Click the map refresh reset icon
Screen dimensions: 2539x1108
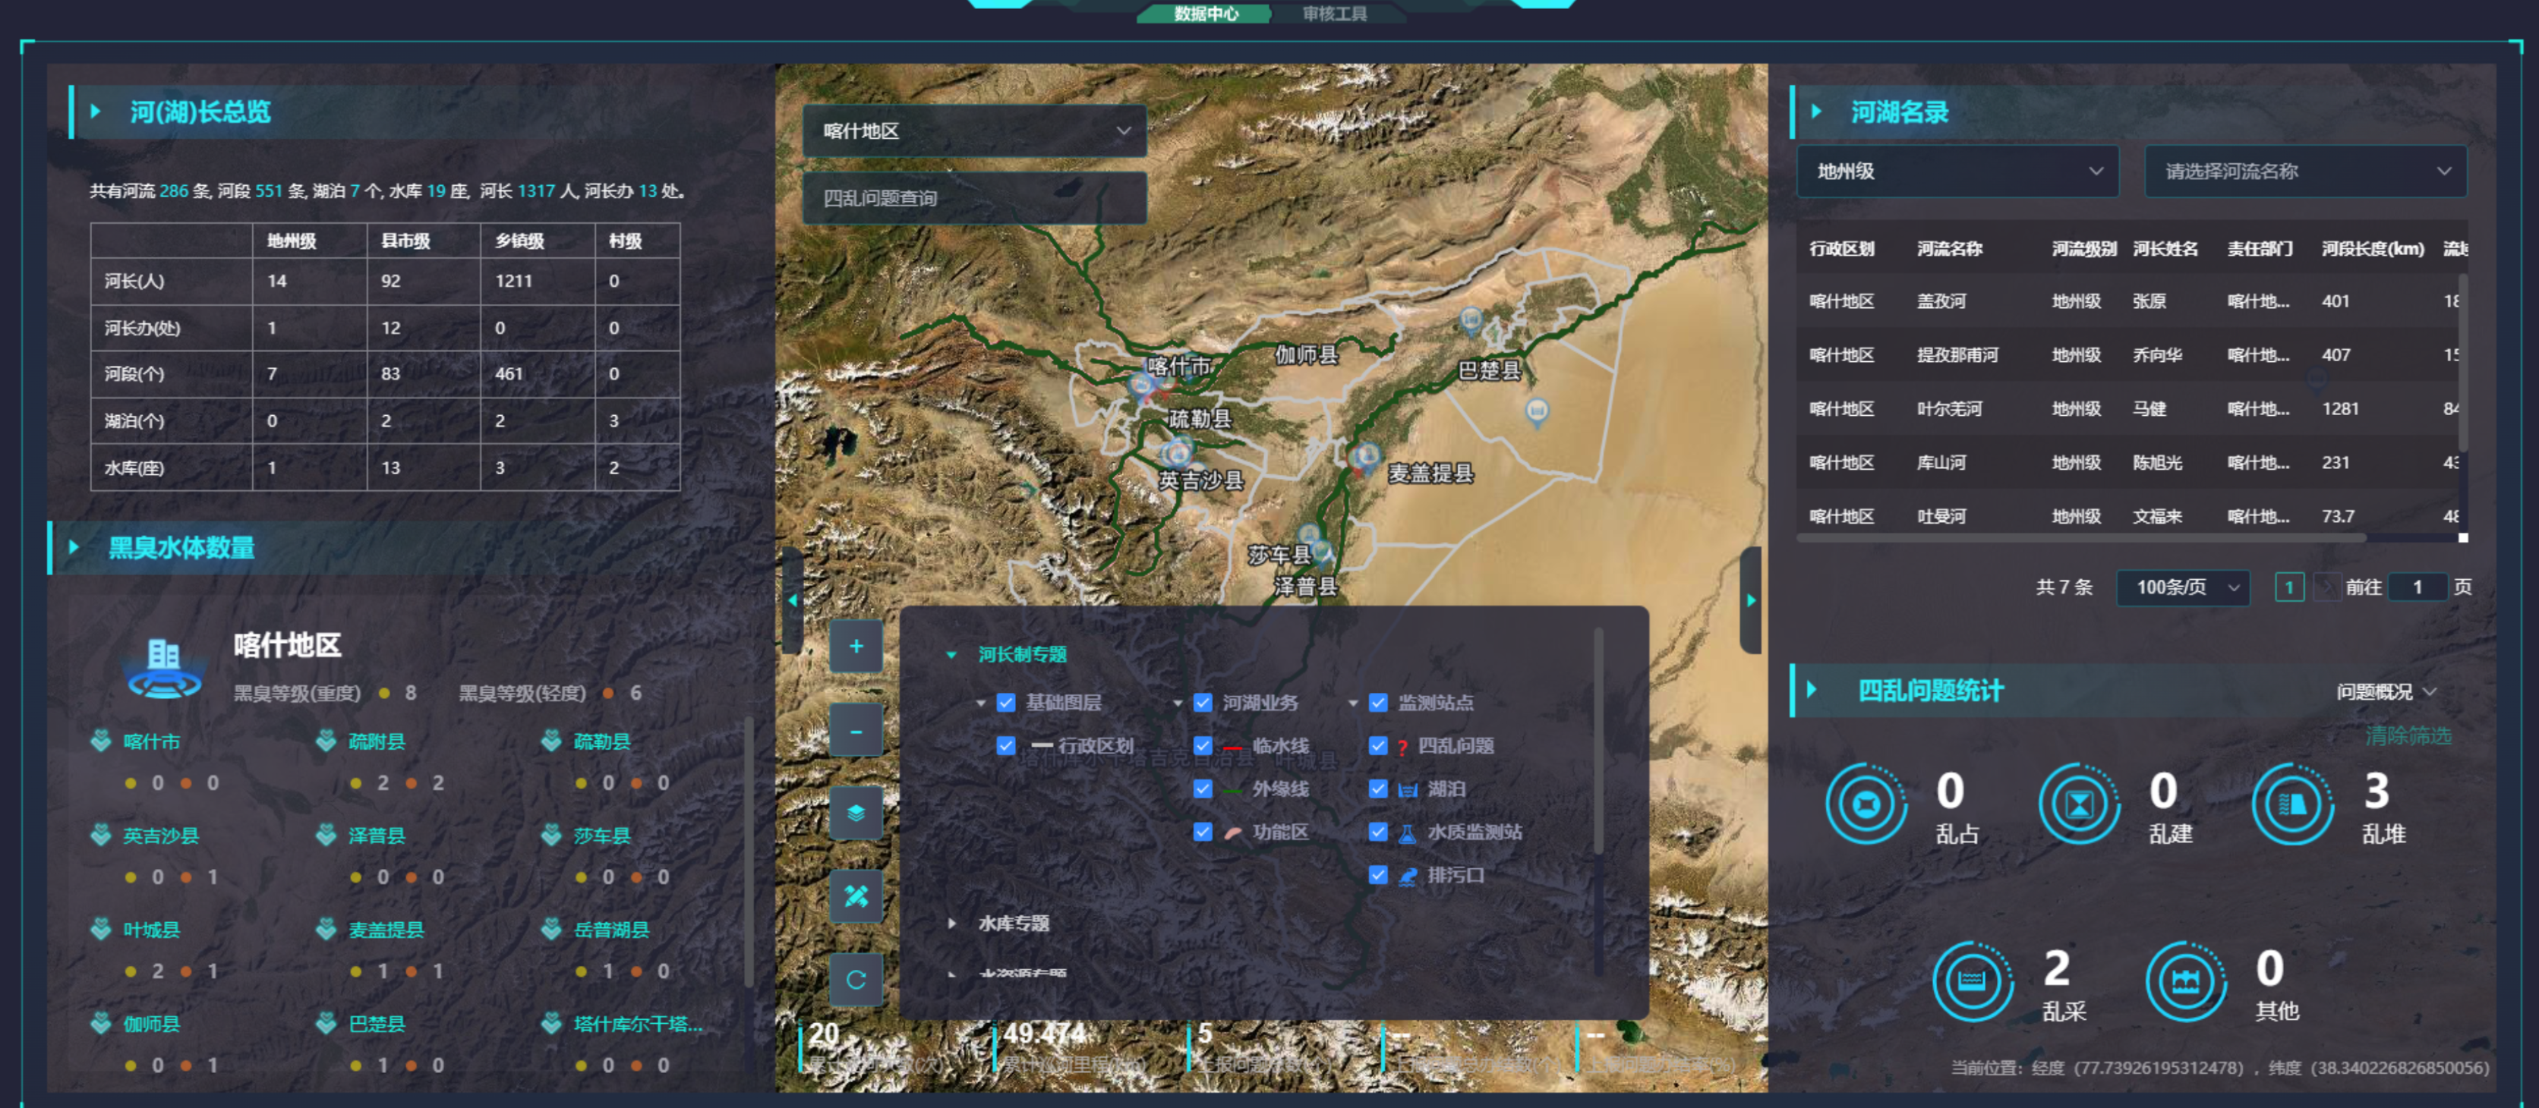(x=856, y=980)
